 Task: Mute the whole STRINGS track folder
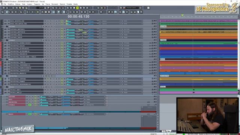coord(46,40)
